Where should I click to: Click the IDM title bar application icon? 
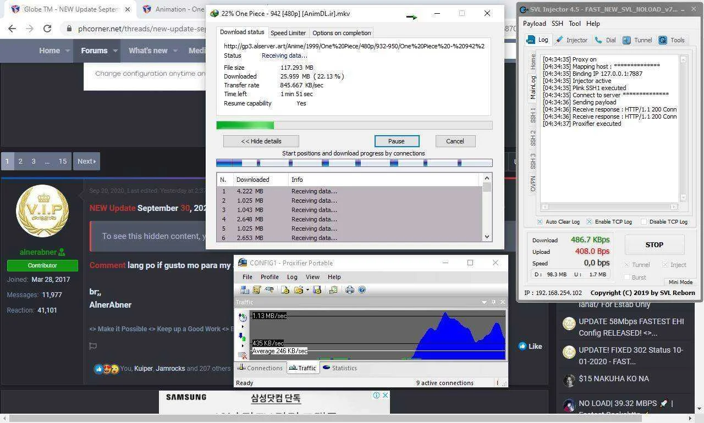pos(215,14)
